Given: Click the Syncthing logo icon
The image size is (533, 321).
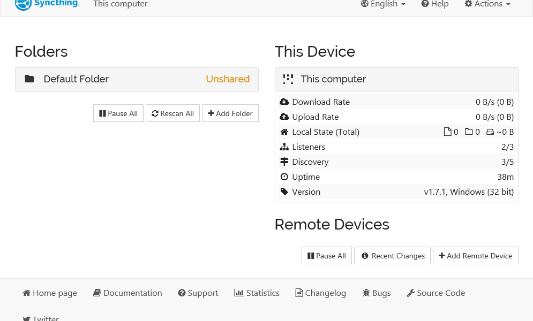Looking at the screenshot, I should pos(23,4).
